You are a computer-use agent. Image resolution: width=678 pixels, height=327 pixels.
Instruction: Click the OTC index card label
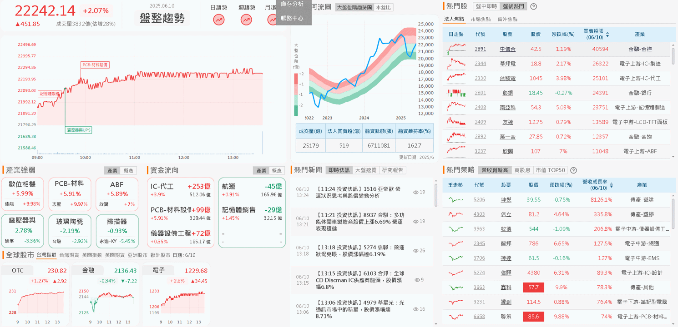tap(18, 270)
